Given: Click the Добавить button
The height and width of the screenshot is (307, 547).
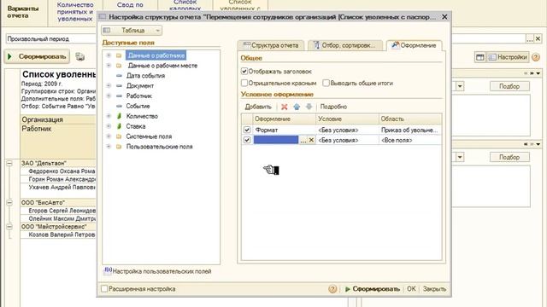Looking at the screenshot, I should coord(258,107).
